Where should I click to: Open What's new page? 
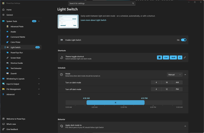[21, 124]
